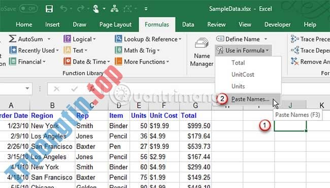Select column A header
Screen dimensions: 330x188
pyautogui.click(x=11, y=106)
